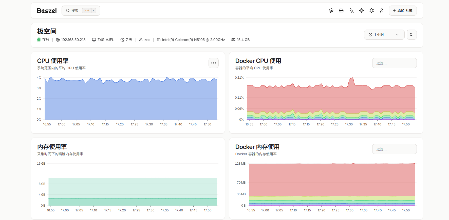Image resolution: width=449 pixels, height=220 pixels.
Task: Focus the Docker CPU 使用 filter field
Action: [394, 63]
